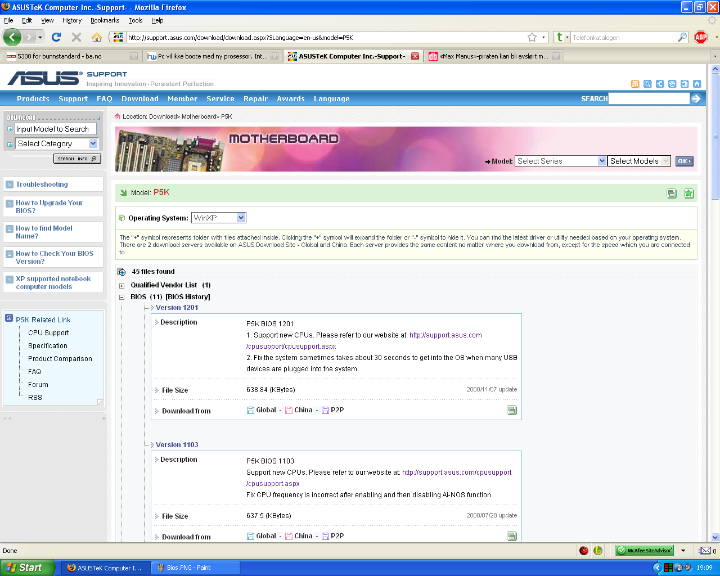This screenshot has height=576, width=720.
Task: Open volume speaker icon in system tray
Action: click(688, 568)
